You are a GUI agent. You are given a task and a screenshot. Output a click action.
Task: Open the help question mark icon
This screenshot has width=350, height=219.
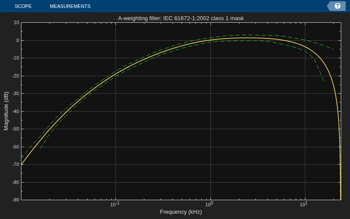[337, 6]
